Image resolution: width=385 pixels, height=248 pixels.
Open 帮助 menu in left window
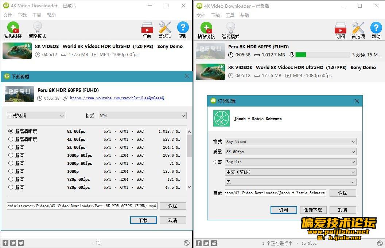51,15
